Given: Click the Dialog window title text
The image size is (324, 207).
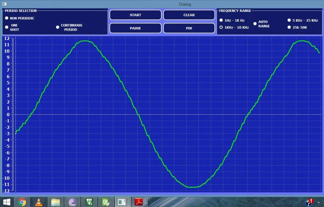Looking at the screenshot, I should tap(185, 4).
